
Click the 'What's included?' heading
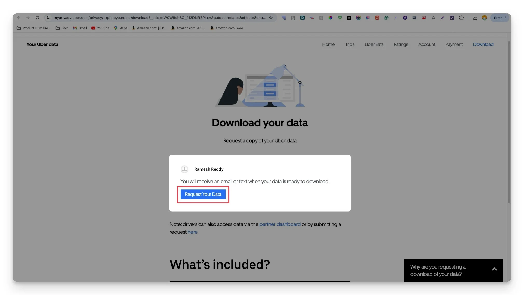(x=220, y=264)
